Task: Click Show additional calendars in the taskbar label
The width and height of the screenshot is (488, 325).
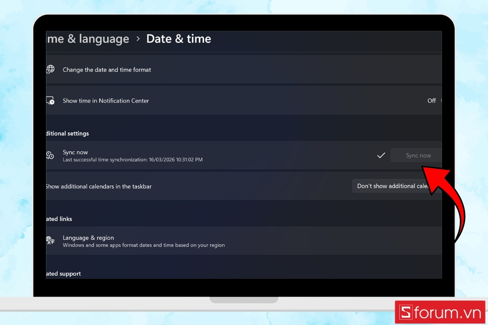Action: click(98, 186)
